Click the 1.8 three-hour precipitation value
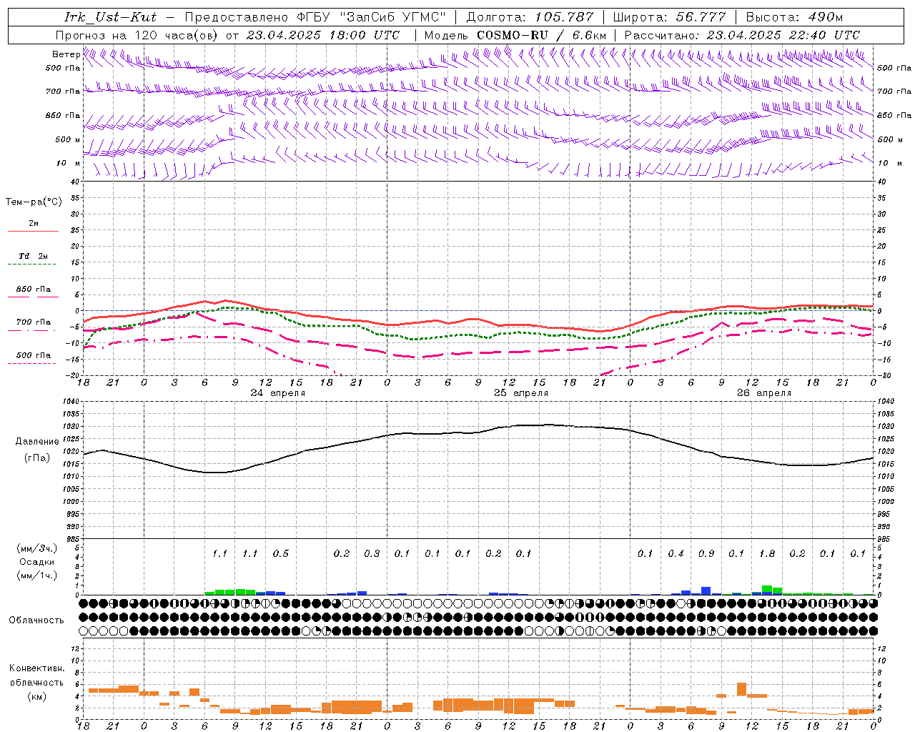Viewport: 915px width, 732px height. coord(767,553)
